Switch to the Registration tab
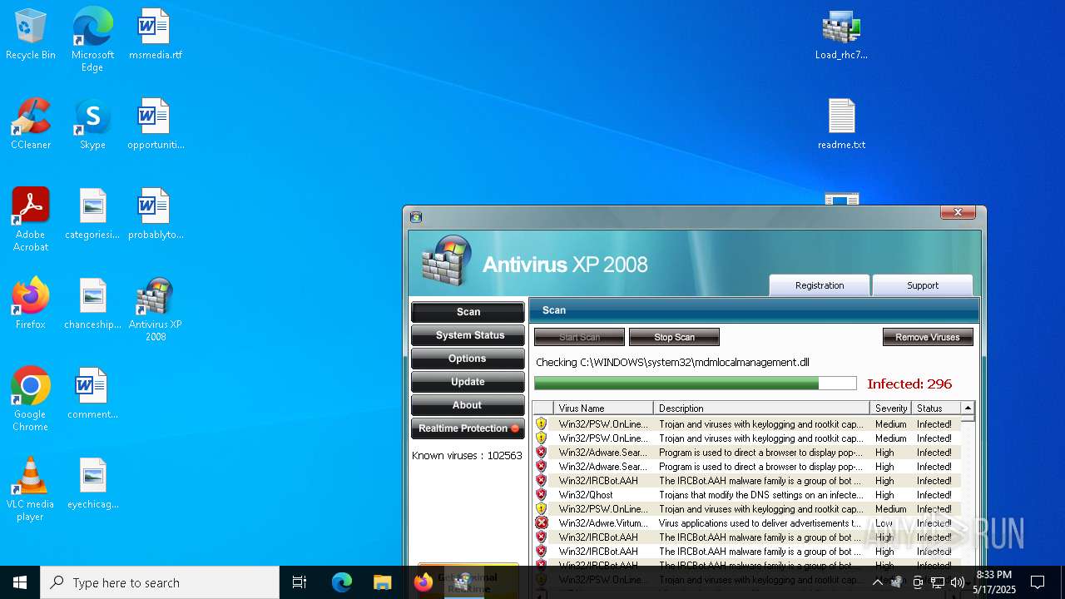The height and width of the screenshot is (599, 1065). (820, 285)
